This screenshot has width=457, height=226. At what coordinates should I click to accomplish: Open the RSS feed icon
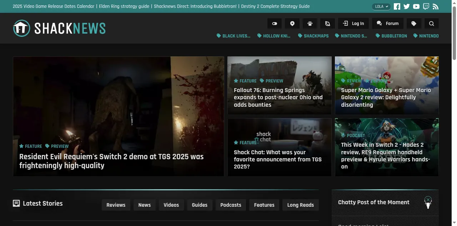point(436,6)
